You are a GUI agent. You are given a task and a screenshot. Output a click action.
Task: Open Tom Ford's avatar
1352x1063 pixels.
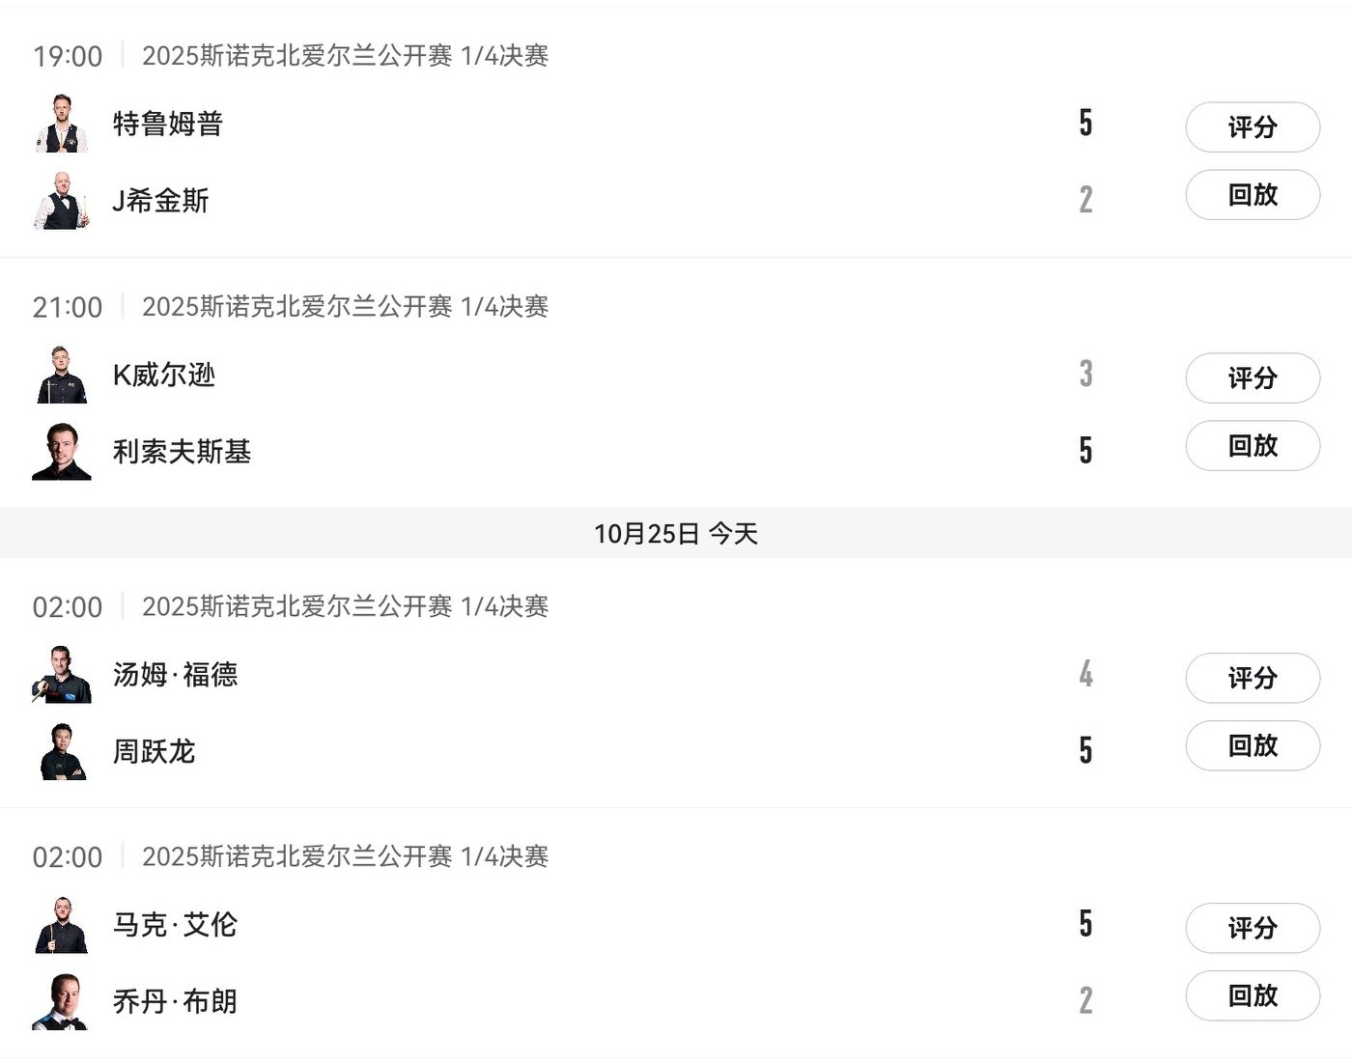(62, 675)
